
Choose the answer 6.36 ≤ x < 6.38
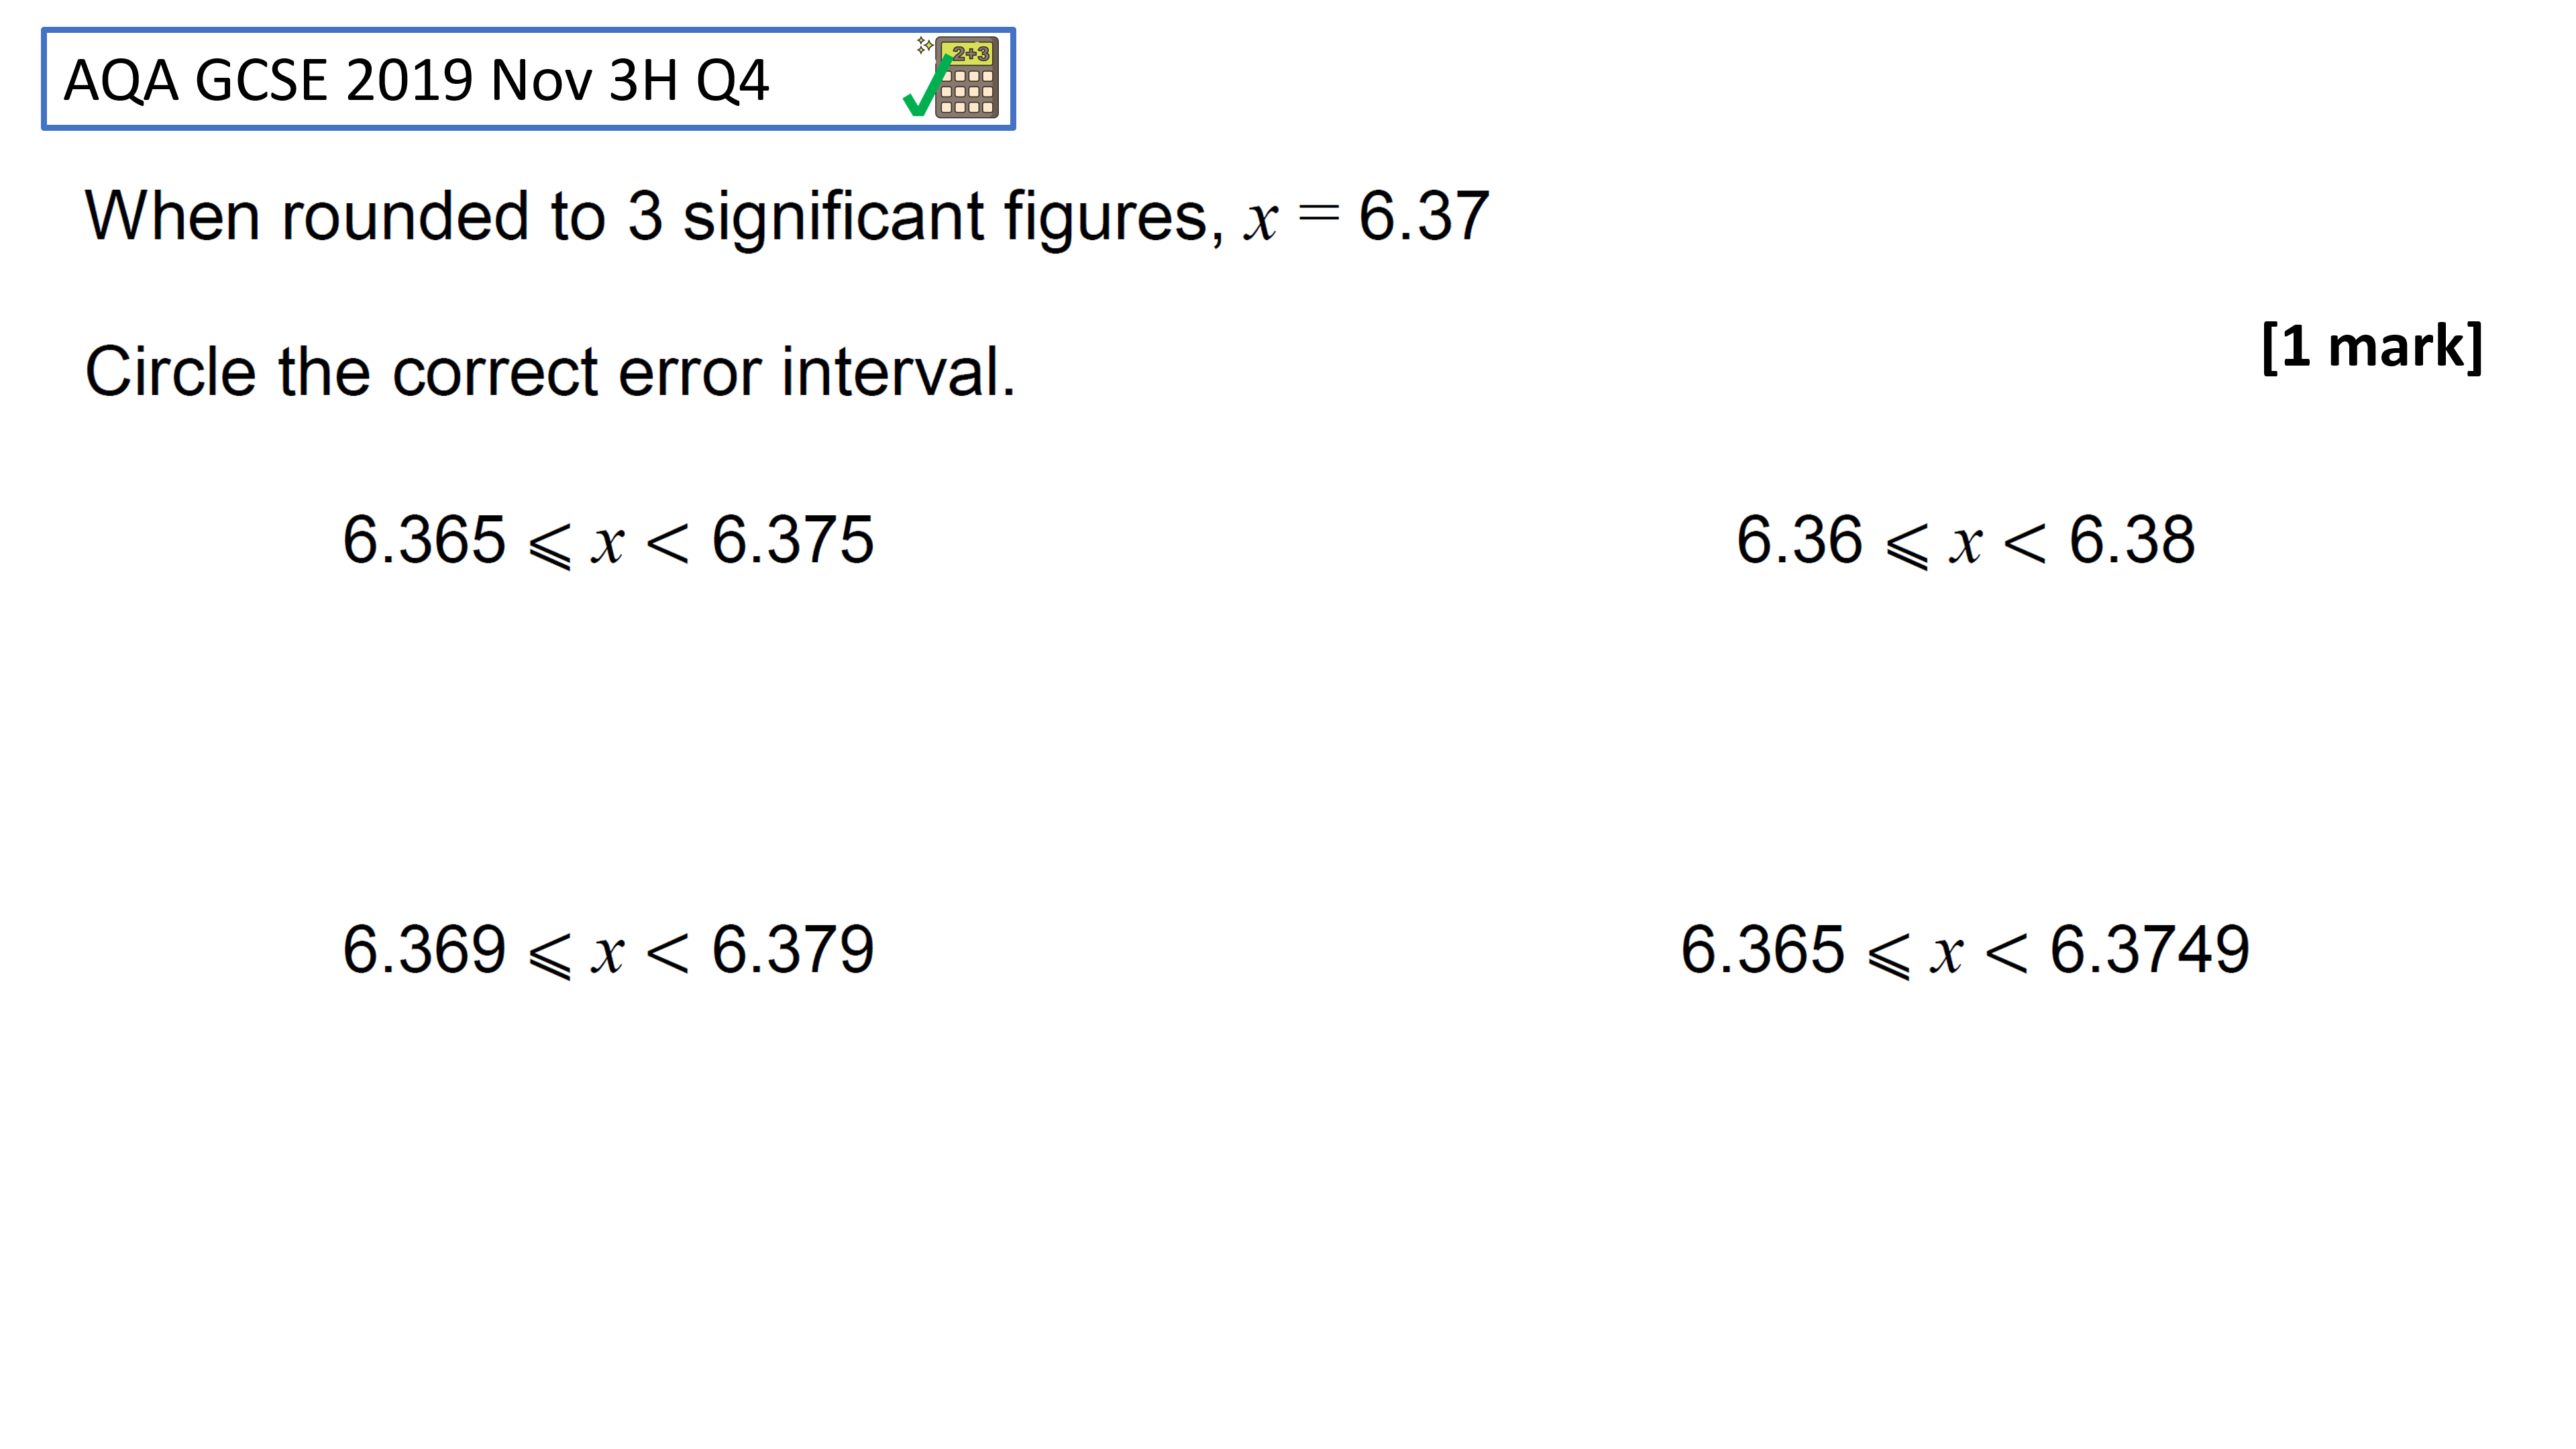click(1965, 540)
